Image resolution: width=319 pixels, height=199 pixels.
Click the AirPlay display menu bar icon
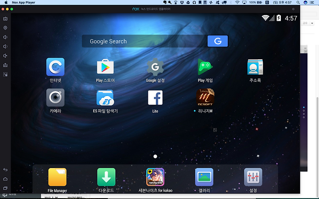click(x=244, y=3)
